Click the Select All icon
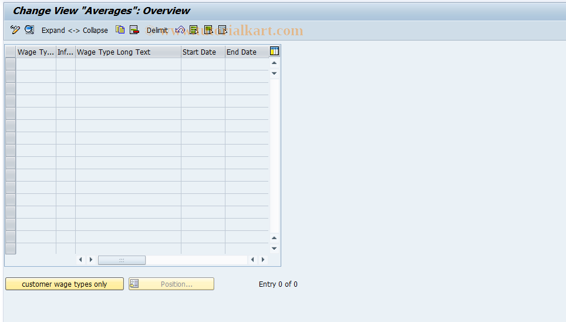 click(194, 30)
